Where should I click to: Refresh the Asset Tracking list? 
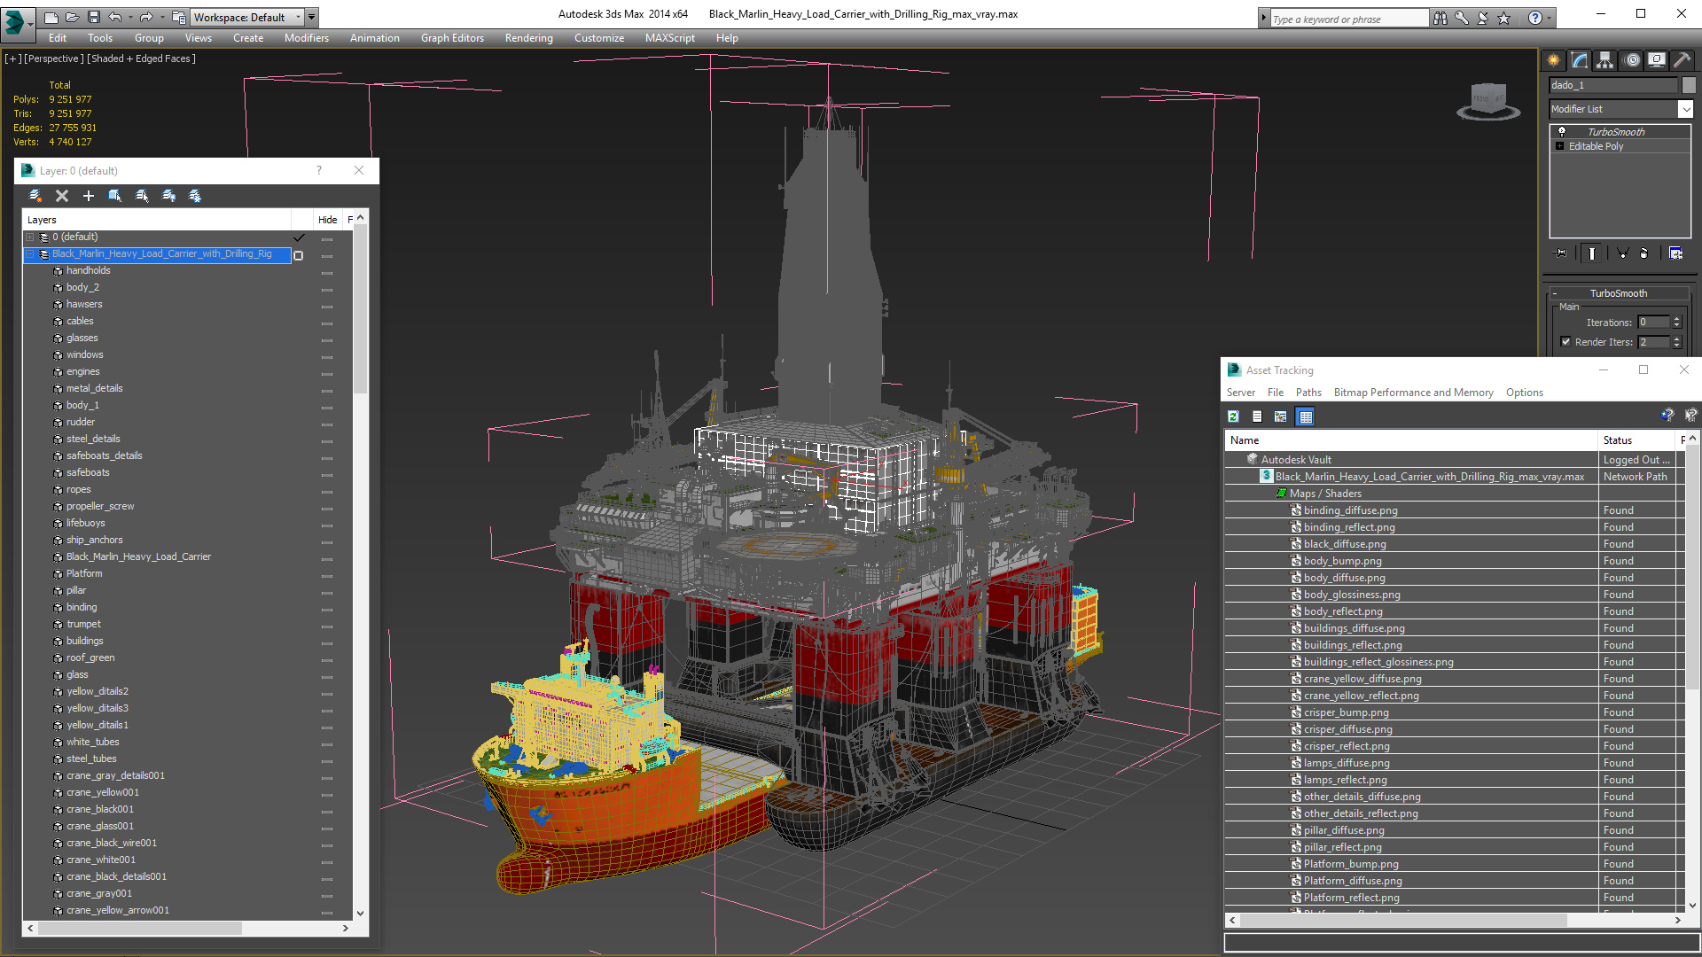click(x=1233, y=416)
